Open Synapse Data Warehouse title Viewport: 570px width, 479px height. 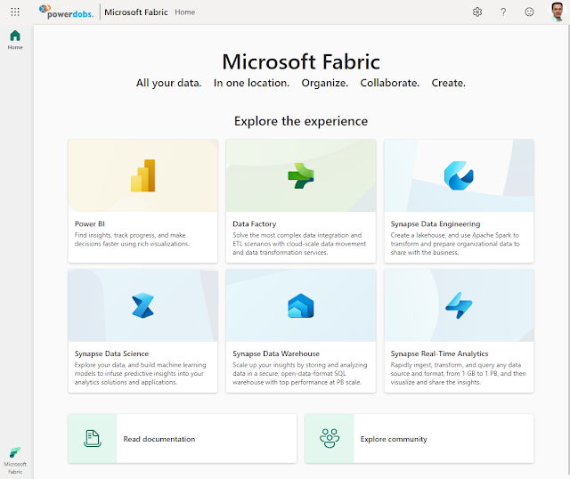pos(276,353)
